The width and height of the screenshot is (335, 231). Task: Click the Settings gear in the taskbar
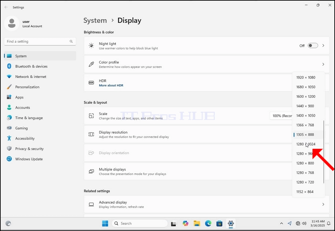point(231,224)
